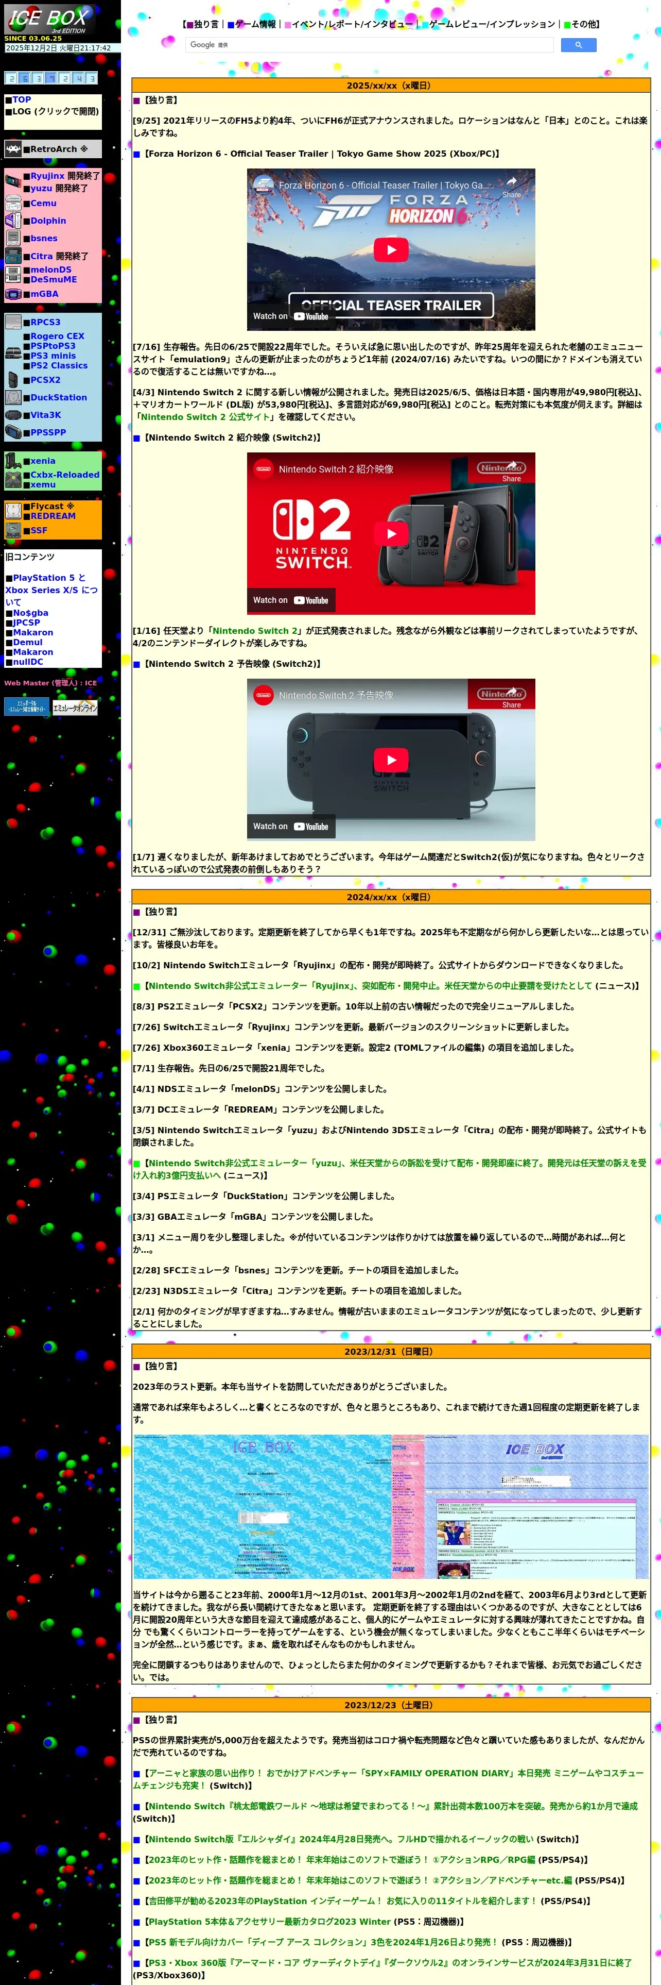The width and height of the screenshot is (661, 1985).
Task: Click Watch on YouTube in the Forza video
Action: tap(291, 316)
